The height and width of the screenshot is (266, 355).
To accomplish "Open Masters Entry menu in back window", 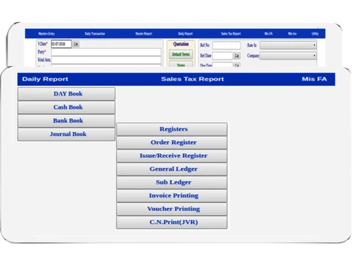I will pyautogui.click(x=46, y=33).
